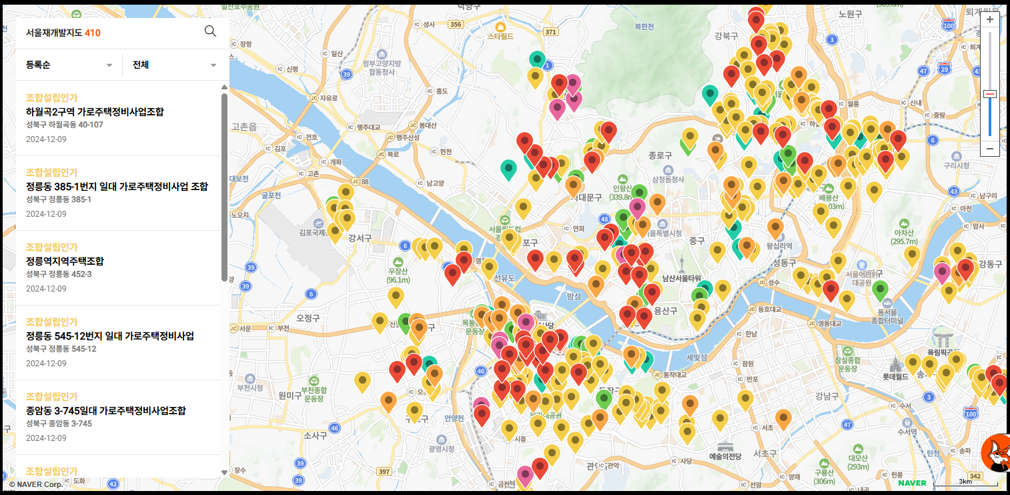This screenshot has width=1010, height=495.
Task: Select yellow marker above 반포 IC
Action: [746, 400]
